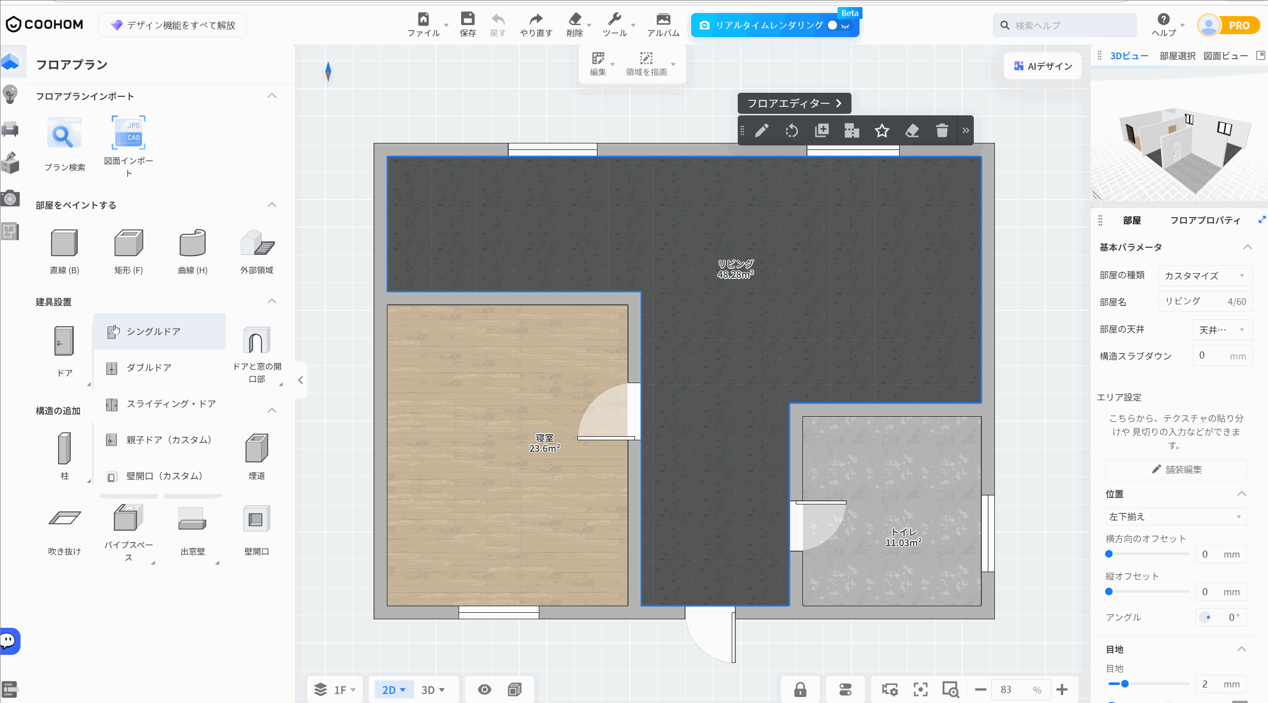Choose シングルドア from the door menu

pos(159,331)
